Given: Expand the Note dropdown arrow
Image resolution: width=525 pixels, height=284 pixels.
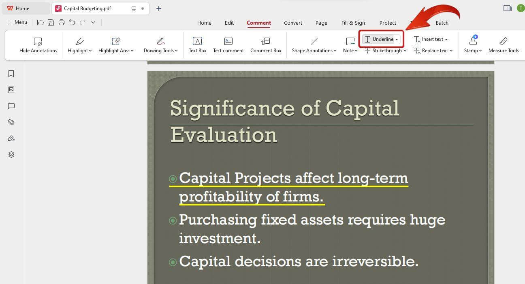Looking at the screenshot, I should [356, 51].
